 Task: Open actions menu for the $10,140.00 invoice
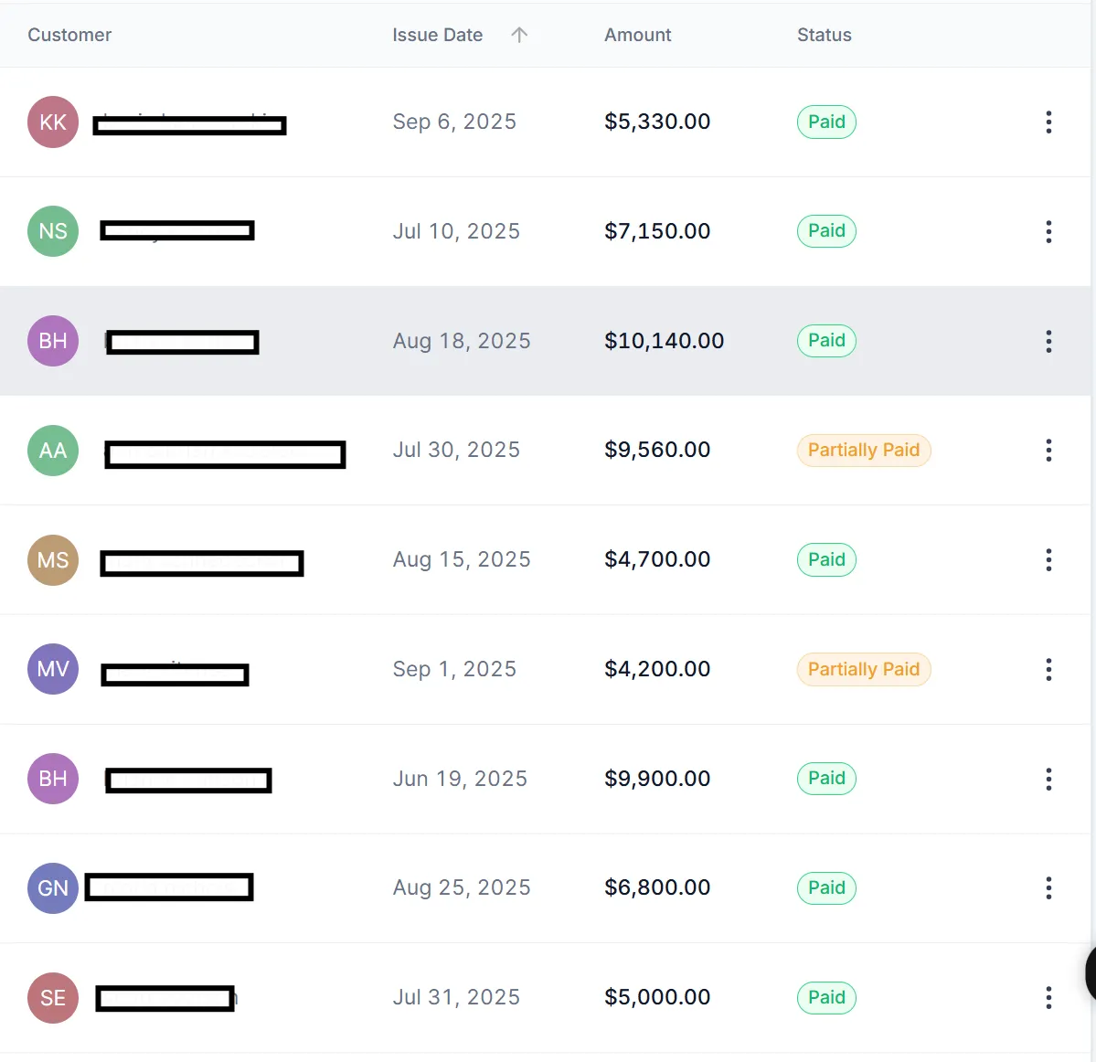tap(1048, 341)
